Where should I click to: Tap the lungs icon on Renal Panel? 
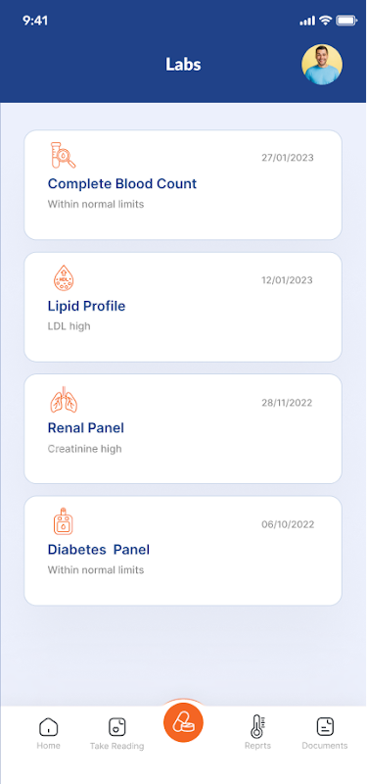[x=64, y=400]
